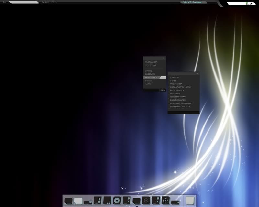Click the last projector-shaped icon before the dock separator
Viewport: 259px width, 207px height.
[x=175, y=201]
